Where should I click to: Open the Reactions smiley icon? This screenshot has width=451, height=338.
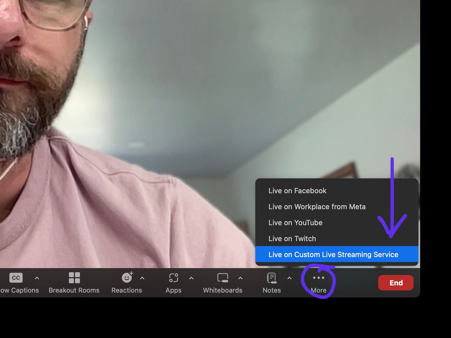[127, 277]
